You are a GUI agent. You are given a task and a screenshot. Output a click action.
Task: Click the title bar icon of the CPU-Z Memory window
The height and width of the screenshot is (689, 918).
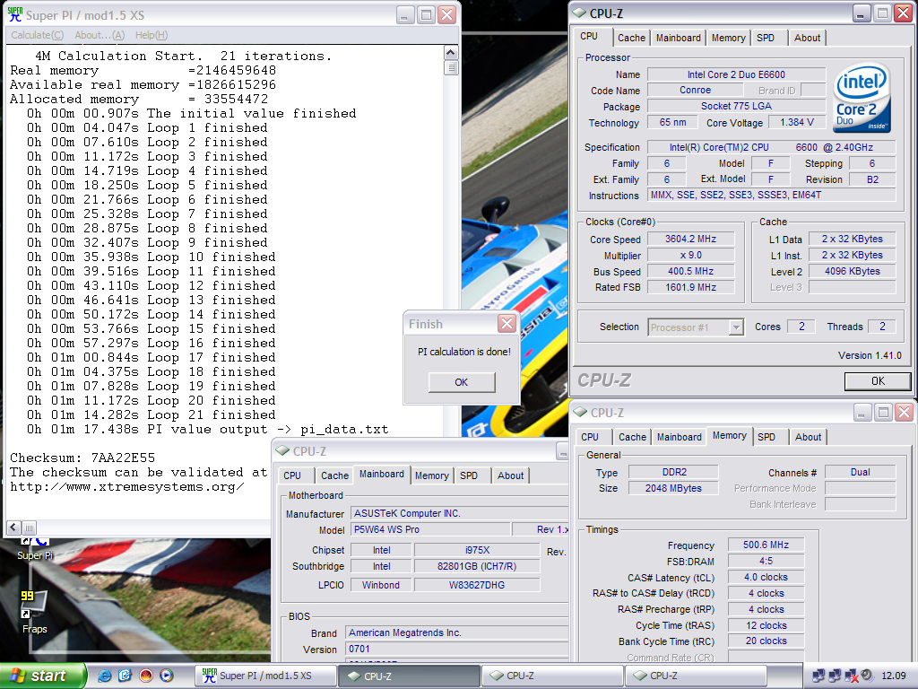[580, 413]
